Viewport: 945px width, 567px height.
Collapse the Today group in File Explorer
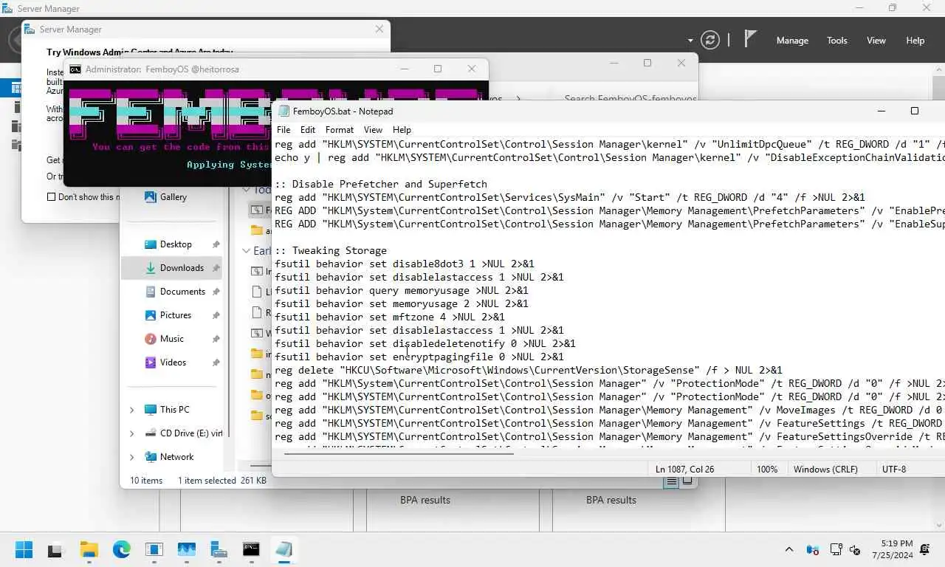[247, 190]
